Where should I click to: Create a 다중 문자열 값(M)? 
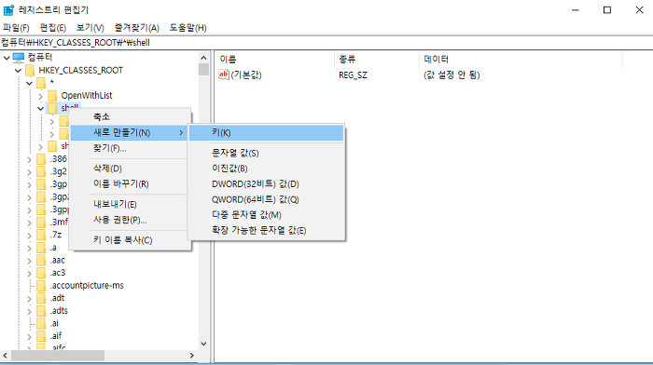tap(267, 215)
